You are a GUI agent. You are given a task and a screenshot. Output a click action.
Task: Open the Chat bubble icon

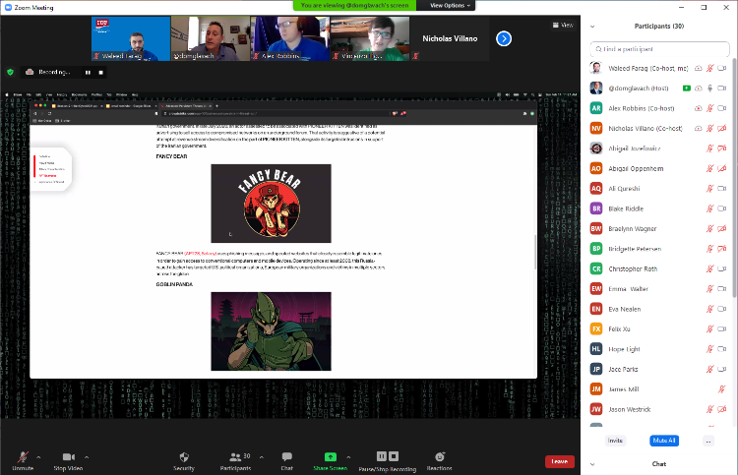coord(287,456)
